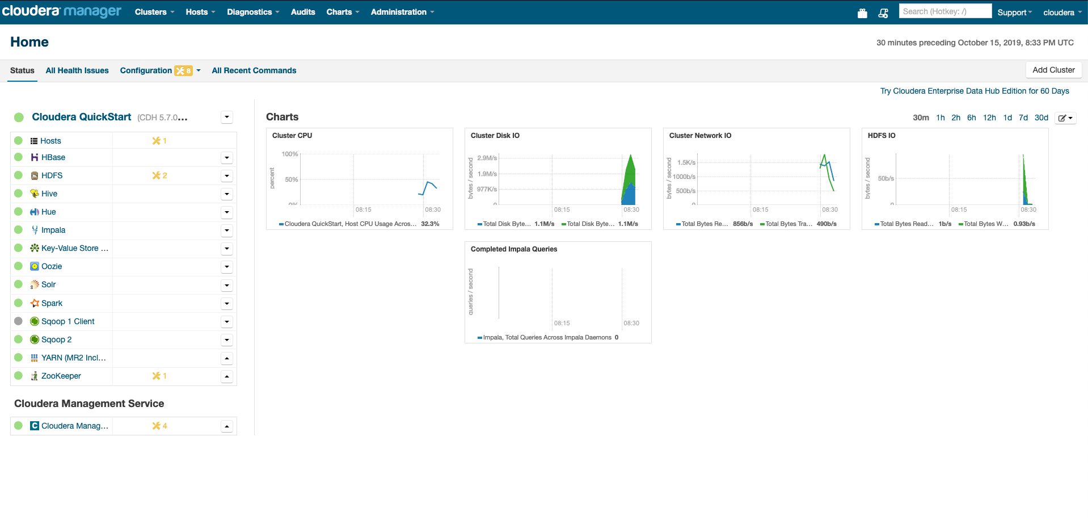Click the Oozie service icon

coord(35,266)
